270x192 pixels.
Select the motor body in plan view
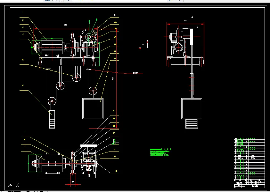[52, 164]
